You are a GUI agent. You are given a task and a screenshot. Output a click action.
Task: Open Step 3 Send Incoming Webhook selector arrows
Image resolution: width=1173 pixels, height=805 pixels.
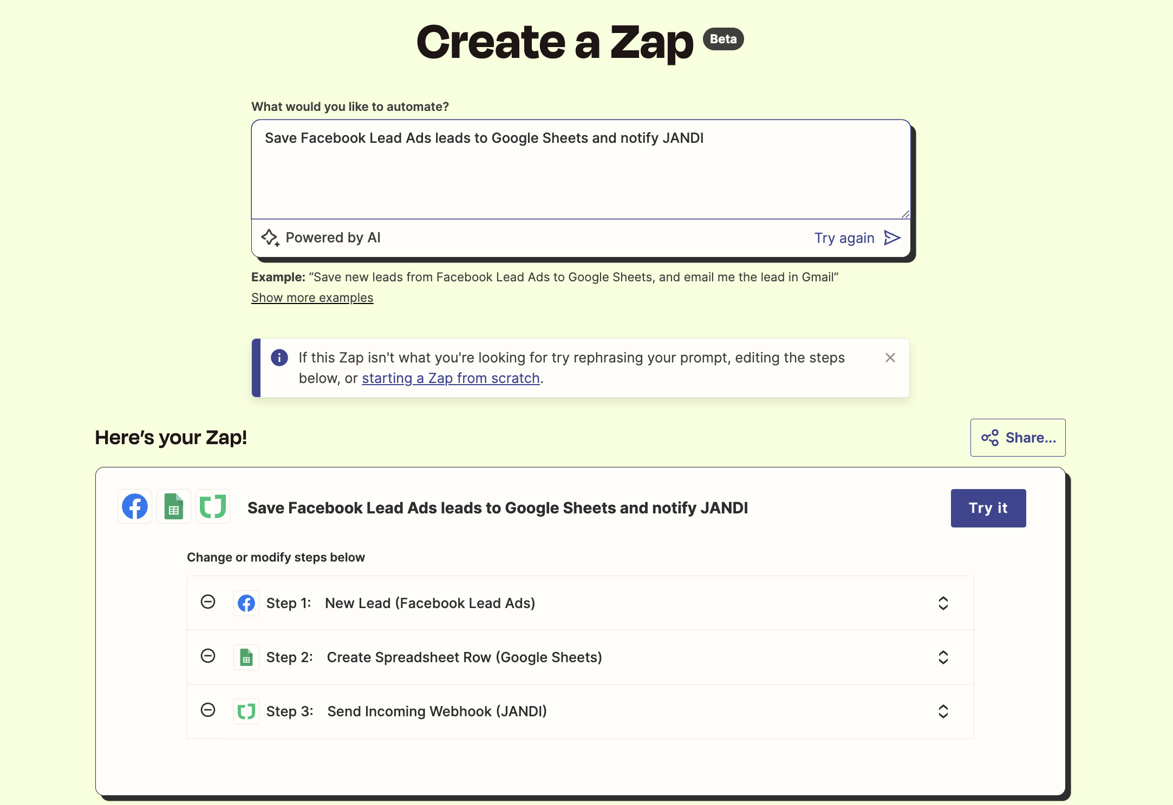tap(943, 711)
